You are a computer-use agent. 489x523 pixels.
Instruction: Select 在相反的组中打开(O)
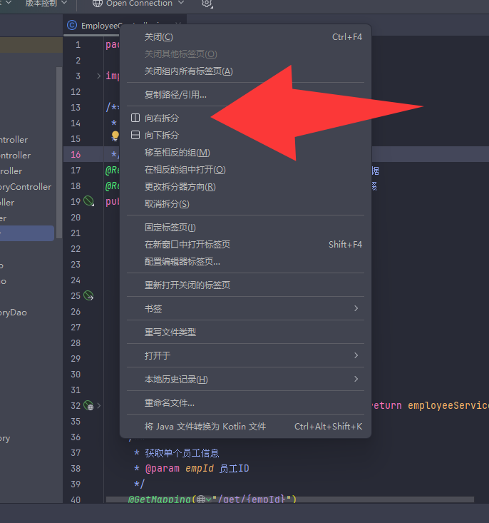[x=245, y=170]
